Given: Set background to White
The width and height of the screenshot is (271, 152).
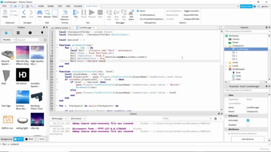Looking at the screenshot, I should (19, 139).
